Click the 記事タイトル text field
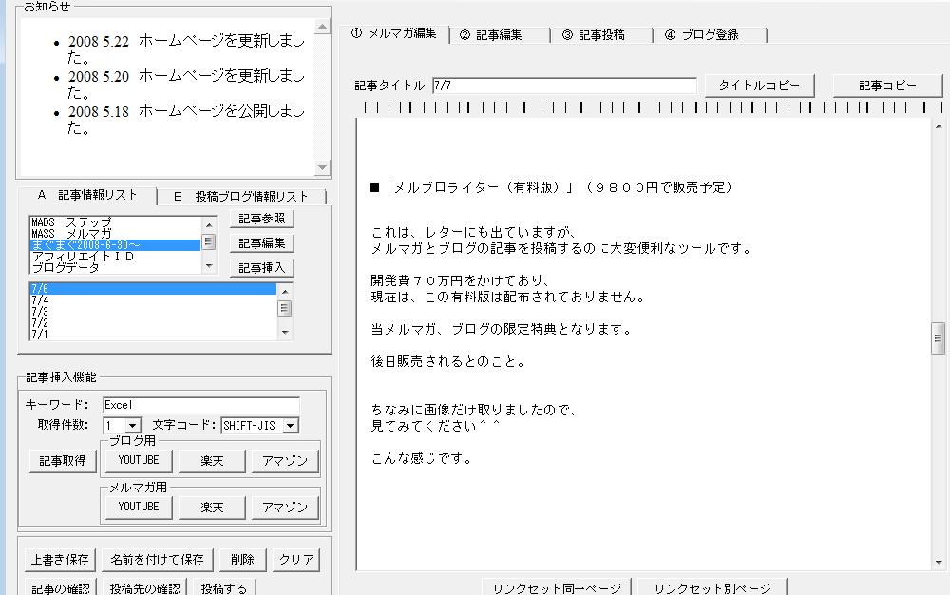This screenshot has width=950, height=595. [x=564, y=86]
